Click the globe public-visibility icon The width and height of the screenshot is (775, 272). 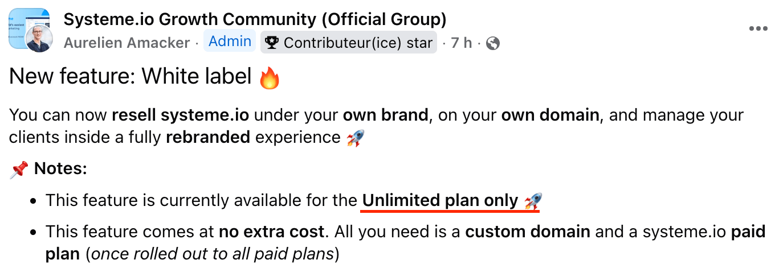pos(493,43)
